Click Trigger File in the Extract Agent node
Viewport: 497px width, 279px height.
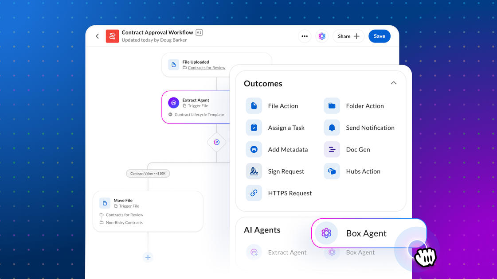click(x=198, y=106)
